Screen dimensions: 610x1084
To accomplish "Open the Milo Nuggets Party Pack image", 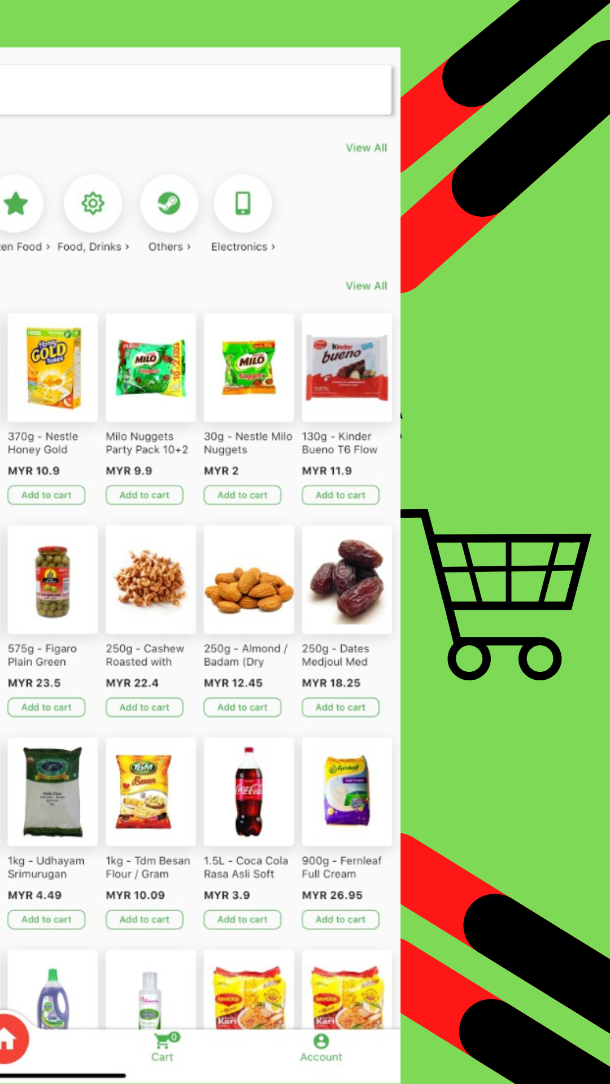I will pyautogui.click(x=151, y=368).
